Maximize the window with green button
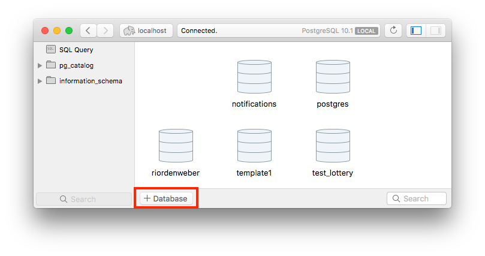The image size is (485, 256). tap(69, 31)
